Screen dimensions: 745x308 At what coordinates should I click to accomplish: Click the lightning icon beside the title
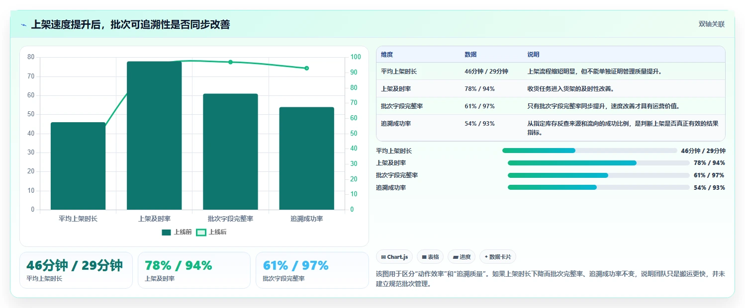23,25
